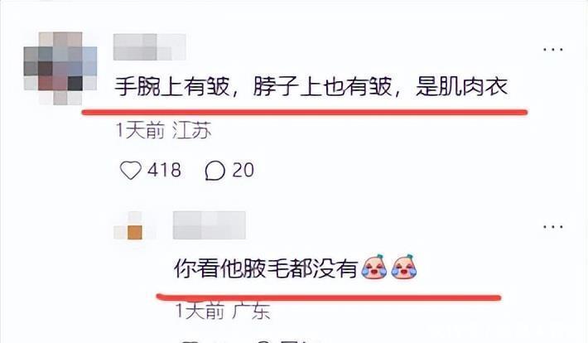Open replies via the speech bubble icon
The width and height of the screenshot is (588, 343).
pos(214,171)
